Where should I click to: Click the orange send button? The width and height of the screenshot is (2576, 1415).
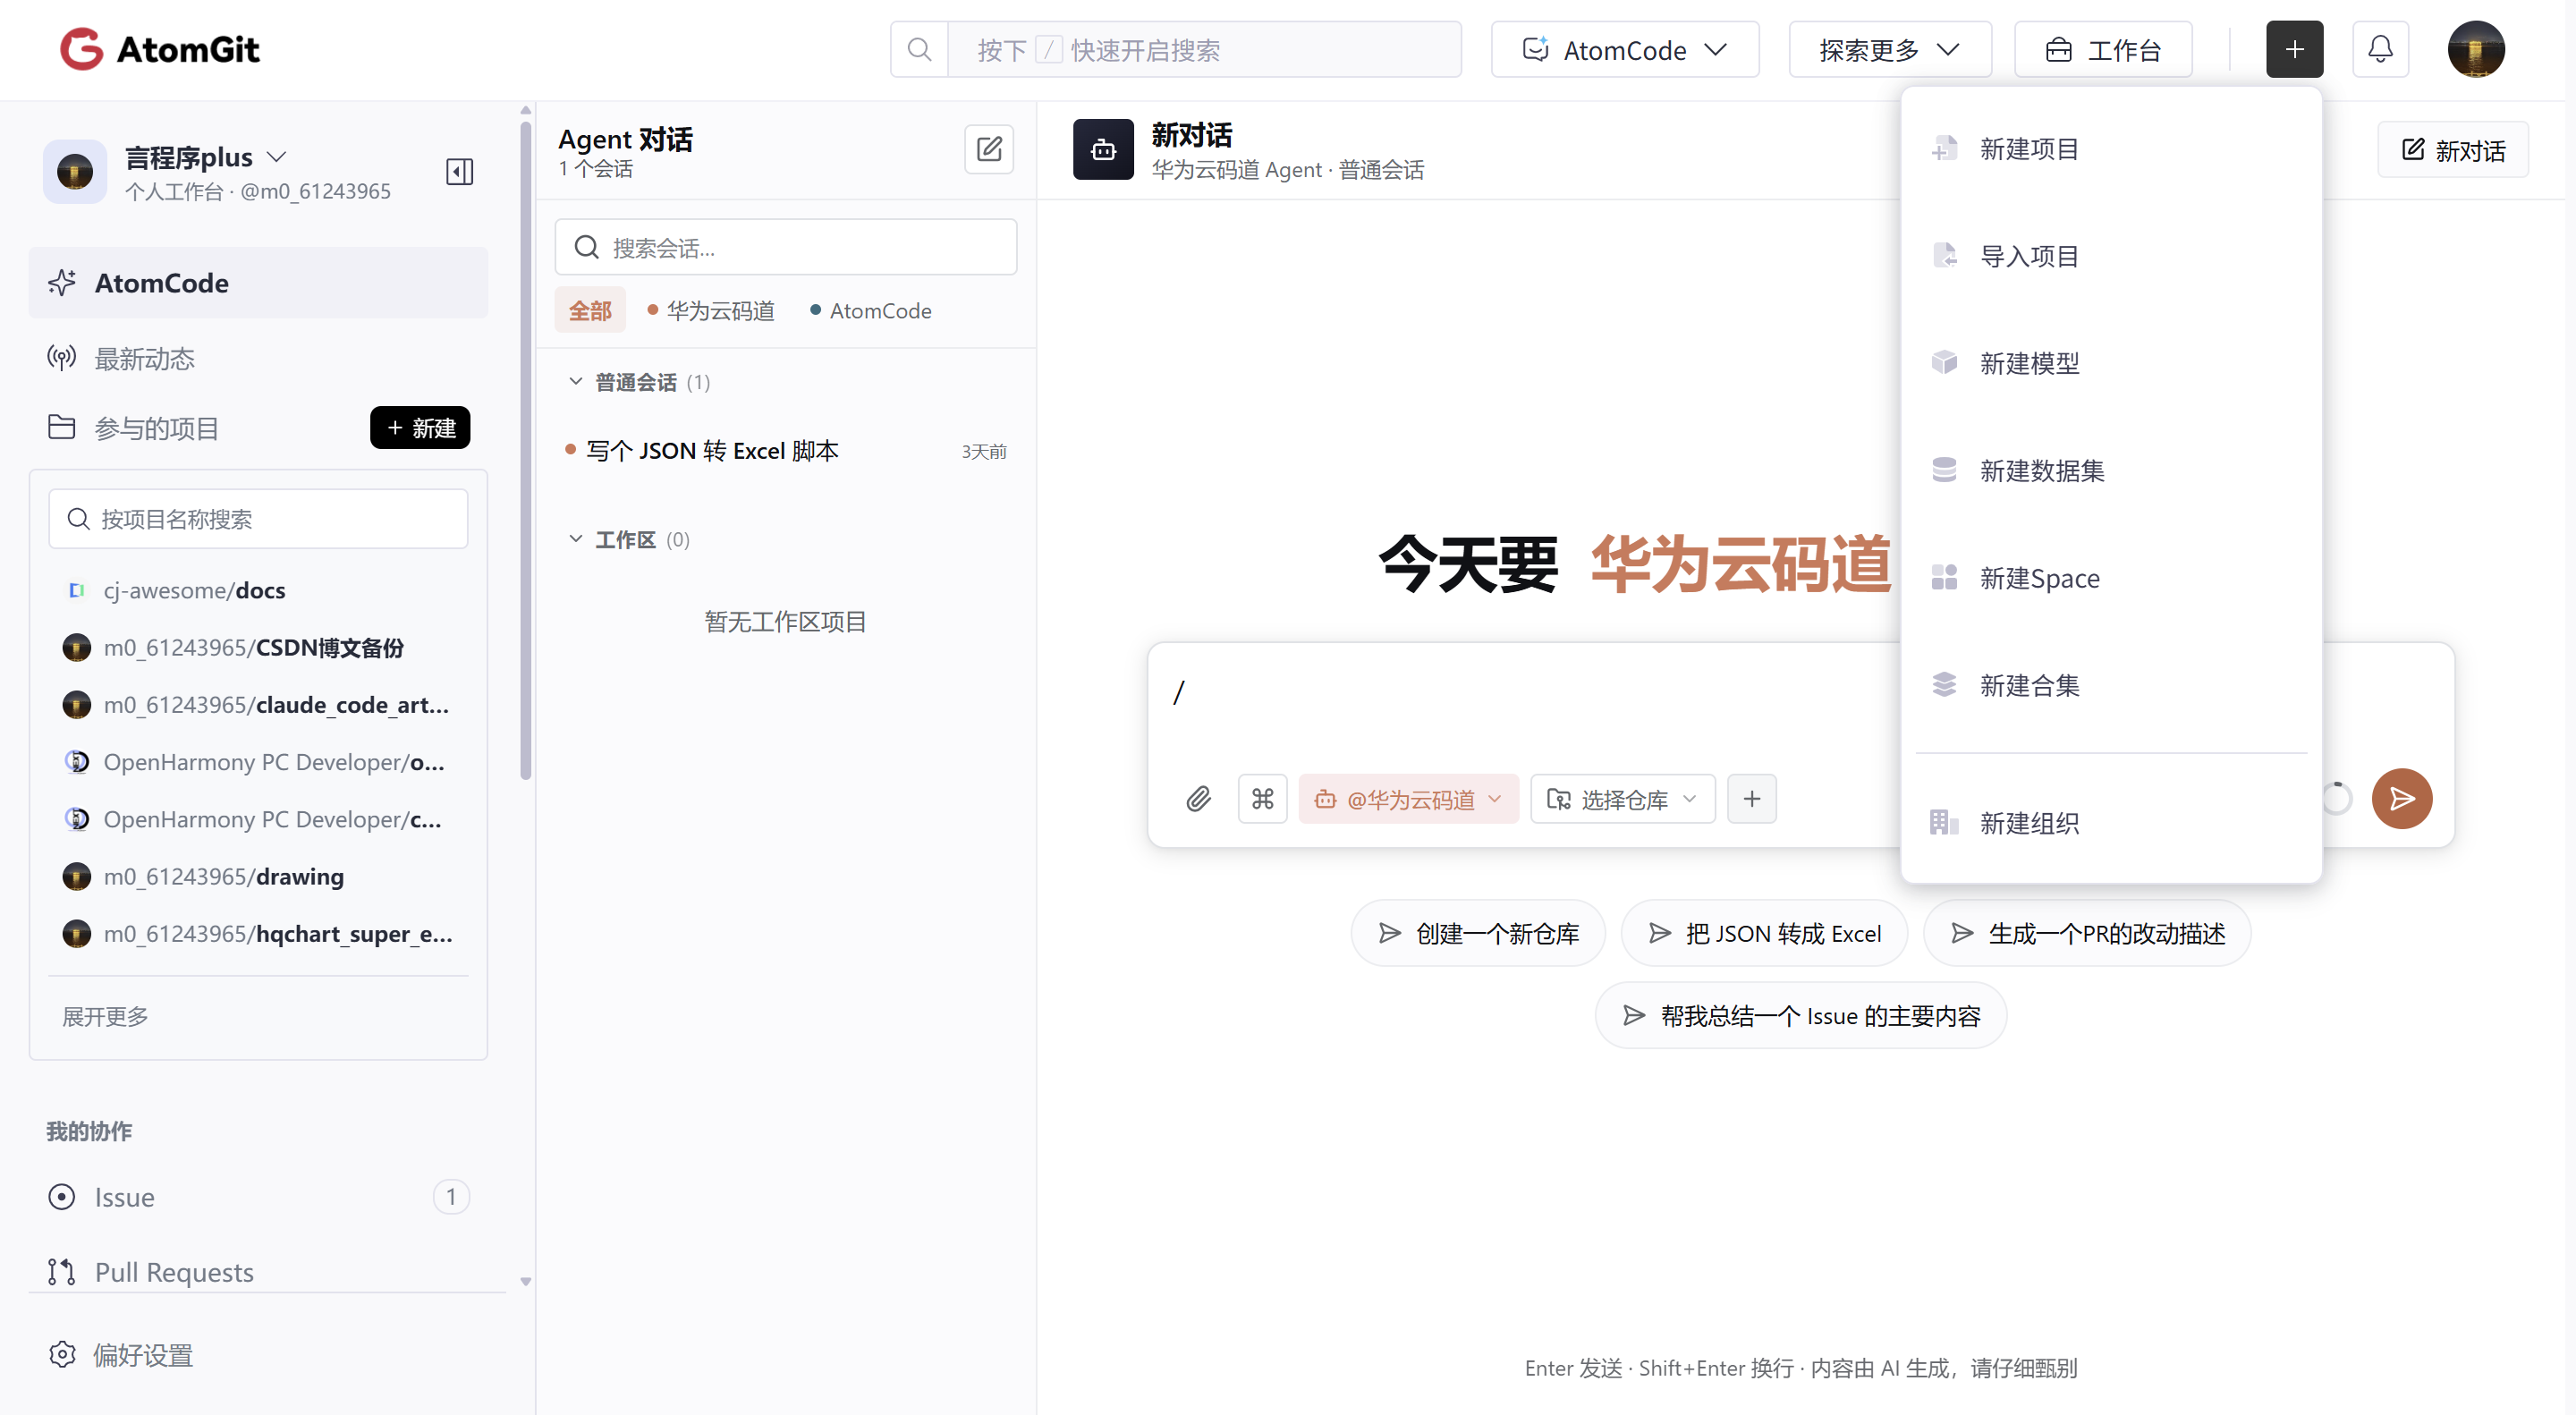(x=2401, y=798)
